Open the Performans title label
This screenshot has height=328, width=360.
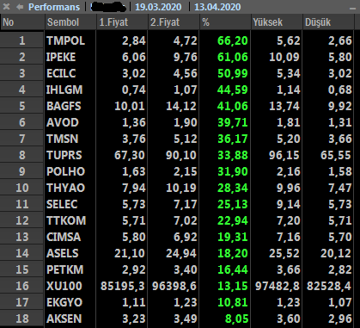point(54,7)
